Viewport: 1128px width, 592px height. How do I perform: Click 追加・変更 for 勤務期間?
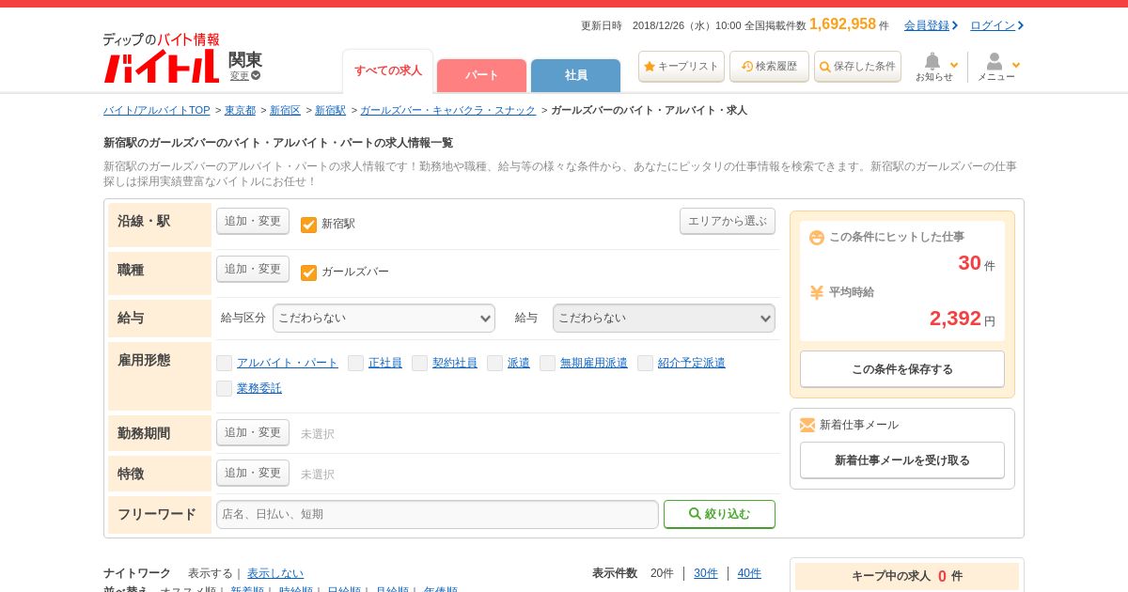[253, 432]
